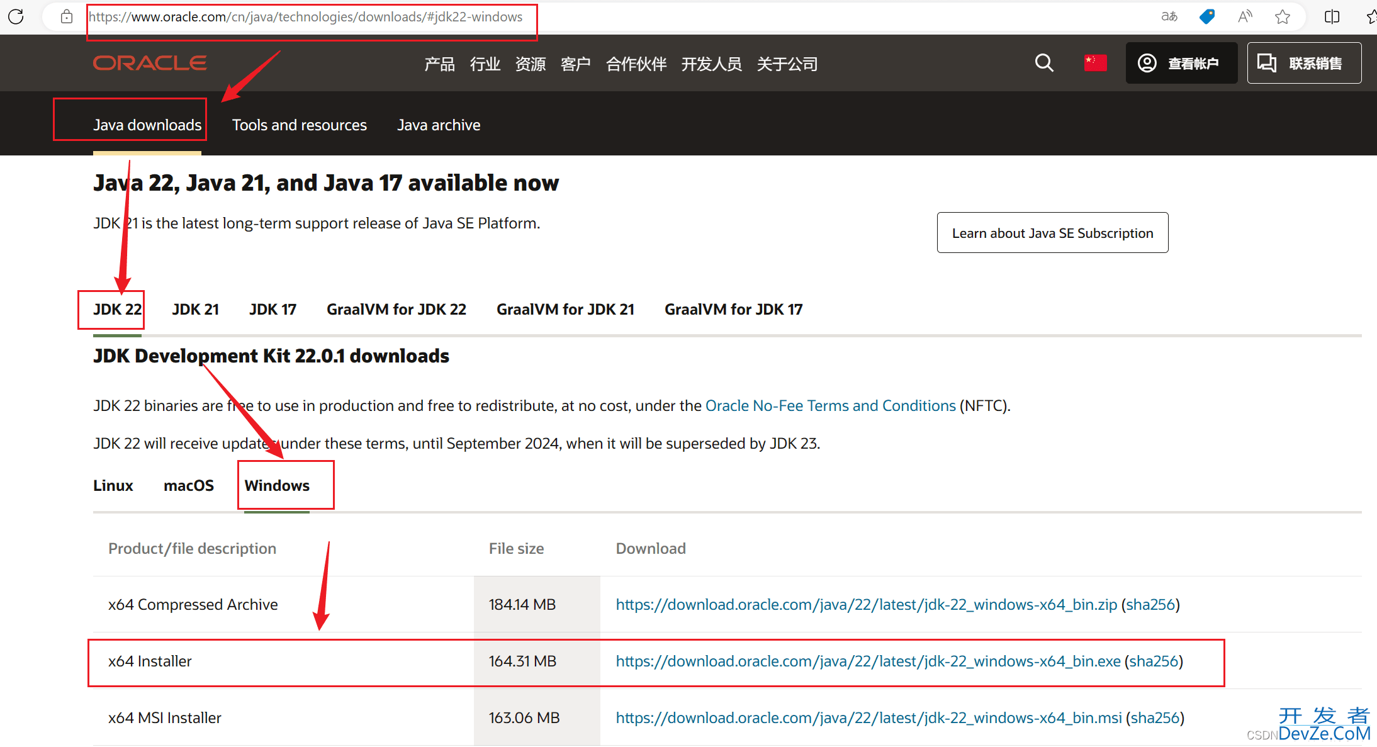Click the browser refresh icon
This screenshot has width=1377, height=747.
point(18,16)
